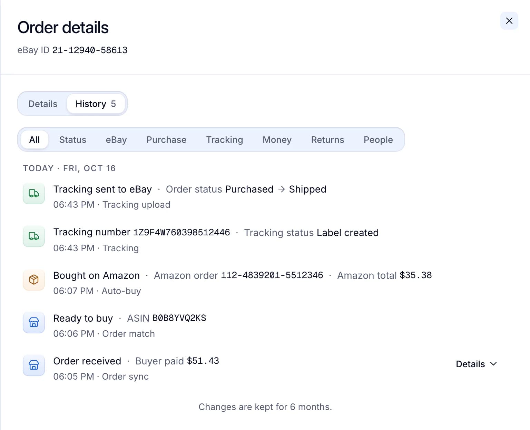Screen dimensions: 530x430
Task: Click Buyer paid $51.43
Action: 177,361
